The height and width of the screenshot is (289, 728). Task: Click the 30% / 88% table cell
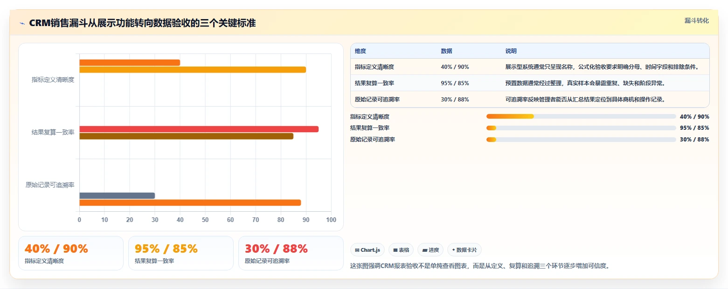(455, 99)
